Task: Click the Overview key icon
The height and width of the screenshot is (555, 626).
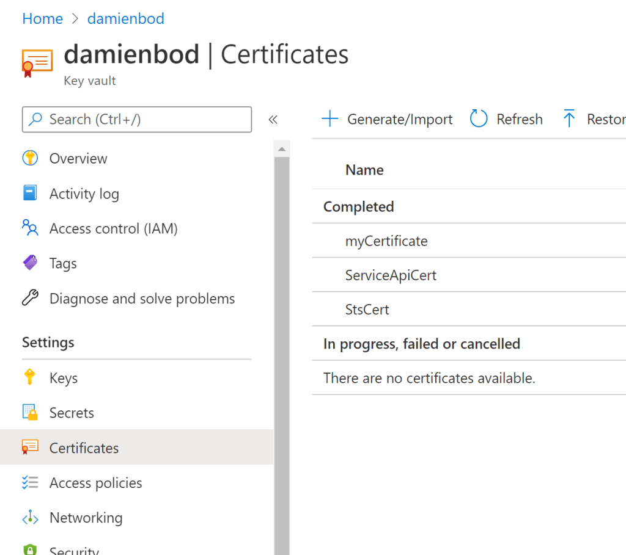Action: pyautogui.click(x=30, y=158)
